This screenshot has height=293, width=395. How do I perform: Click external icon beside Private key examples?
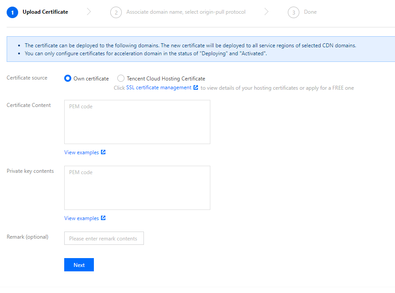point(103,218)
